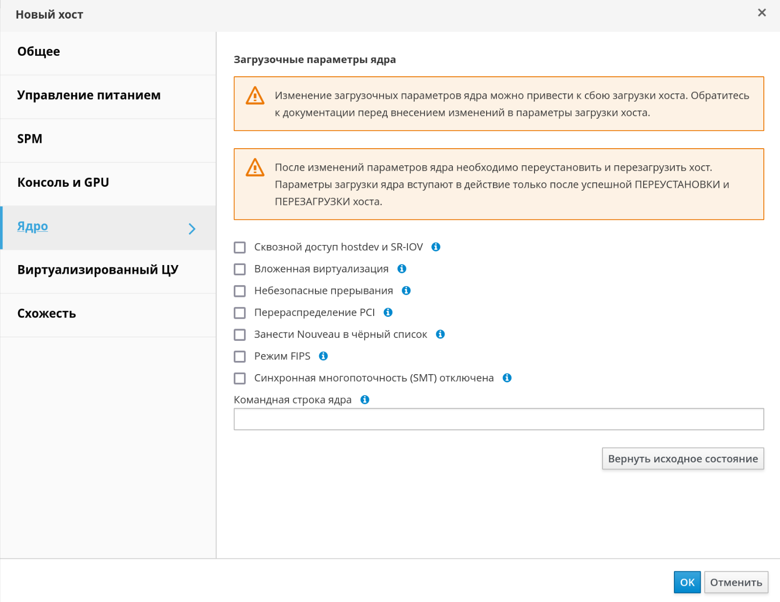780x602 pixels.
Task: Enable Режим FIPS checkbox
Action: [240, 357]
